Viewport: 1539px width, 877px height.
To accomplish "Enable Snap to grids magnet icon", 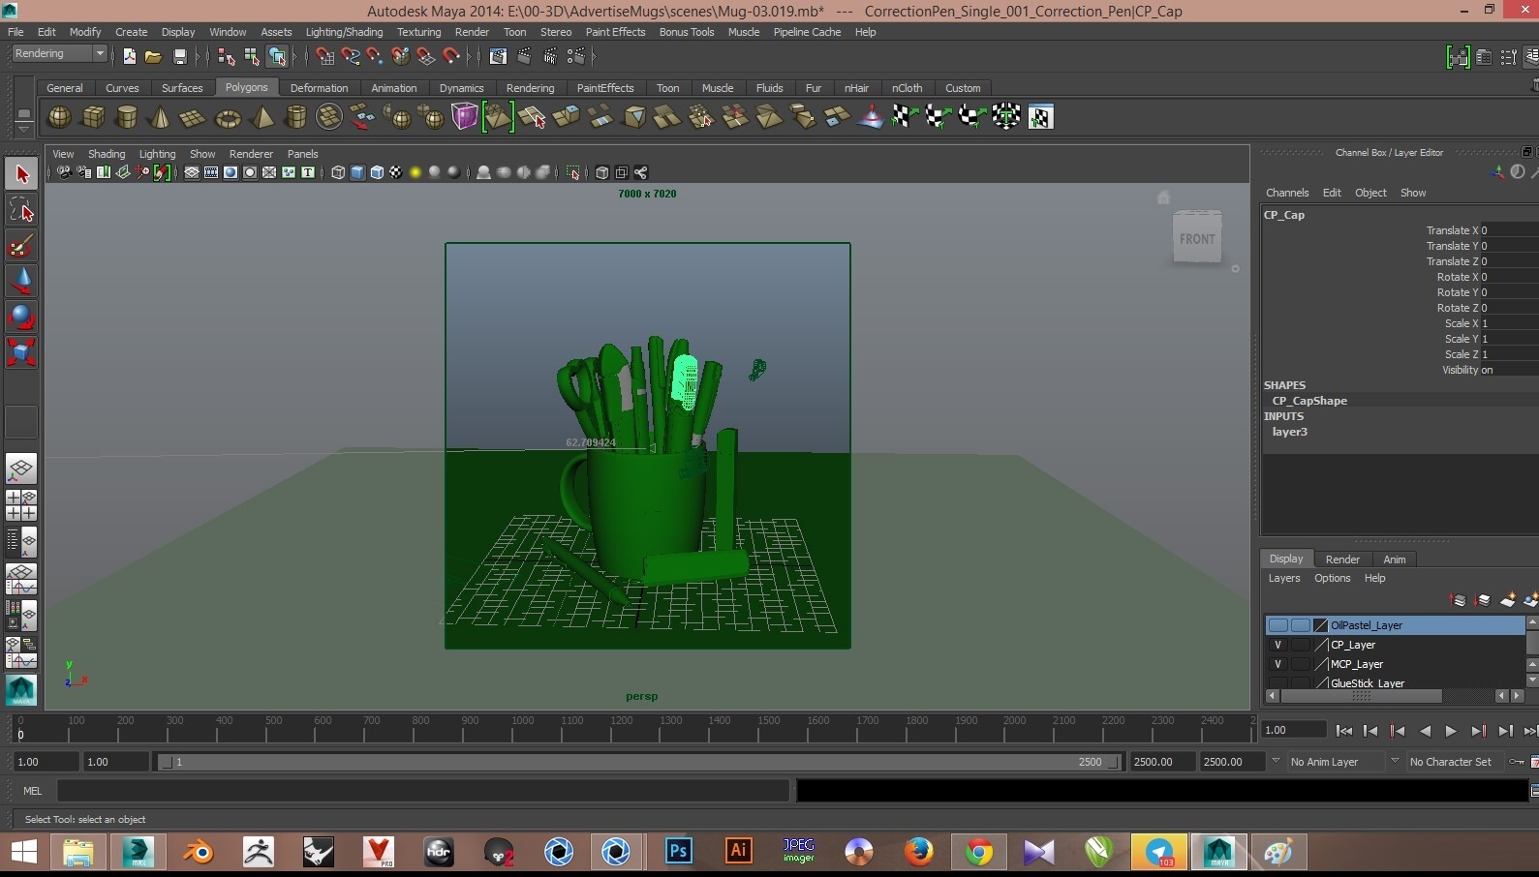I will 324,56.
